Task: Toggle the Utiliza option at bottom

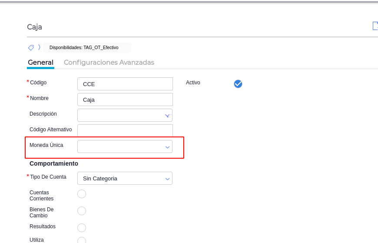Action: click(x=82, y=240)
